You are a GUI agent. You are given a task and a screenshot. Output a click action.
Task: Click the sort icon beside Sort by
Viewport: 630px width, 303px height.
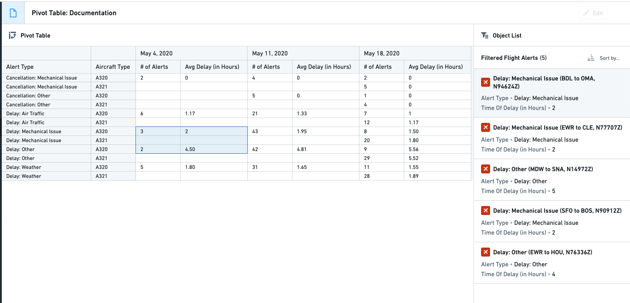pyautogui.click(x=591, y=58)
